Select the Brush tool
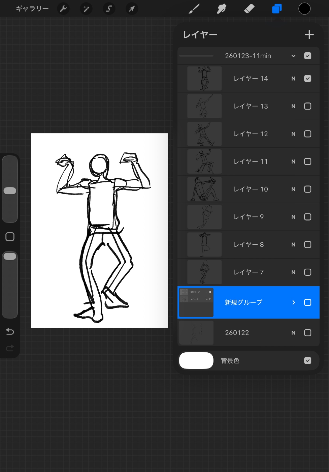The height and width of the screenshot is (472, 329). pyautogui.click(x=194, y=9)
